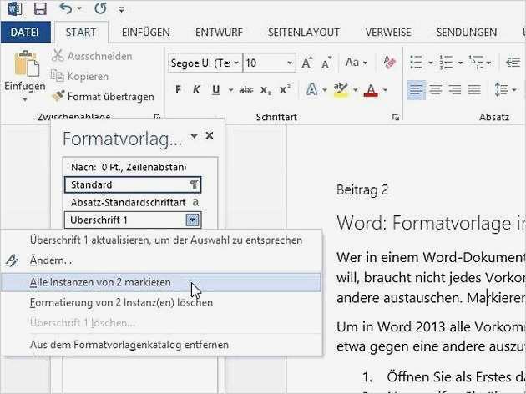Customize the quick access toolbar
The width and height of the screenshot is (526, 394).
click(121, 10)
